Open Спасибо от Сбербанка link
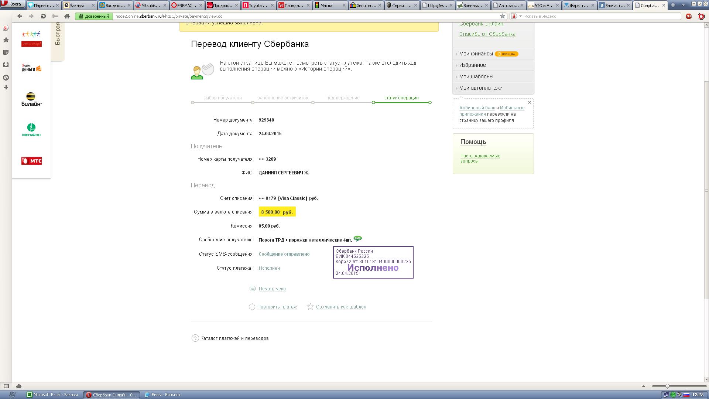This screenshot has width=709, height=399. [x=487, y=34]
